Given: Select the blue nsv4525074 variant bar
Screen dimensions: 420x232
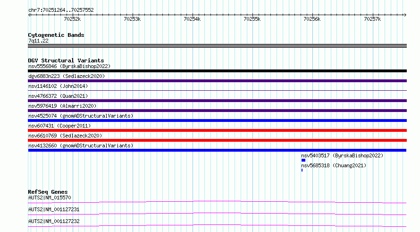Looking at the screenshot, I should pos(217,120).
